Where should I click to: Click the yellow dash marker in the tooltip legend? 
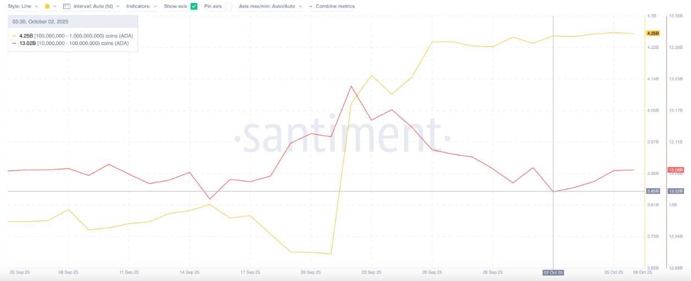tap(14, 36)
